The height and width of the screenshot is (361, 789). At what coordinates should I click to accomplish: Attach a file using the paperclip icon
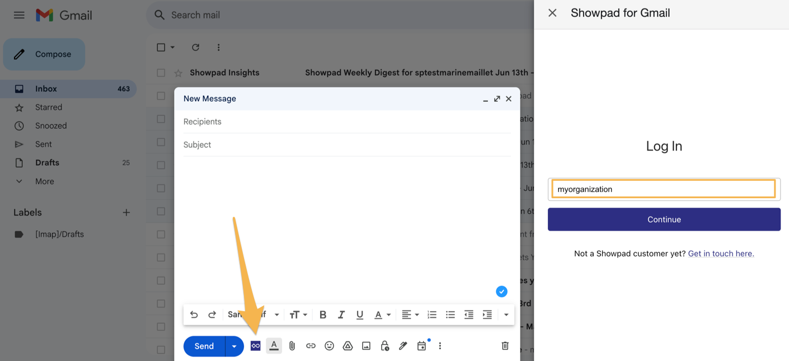[292, 346]
